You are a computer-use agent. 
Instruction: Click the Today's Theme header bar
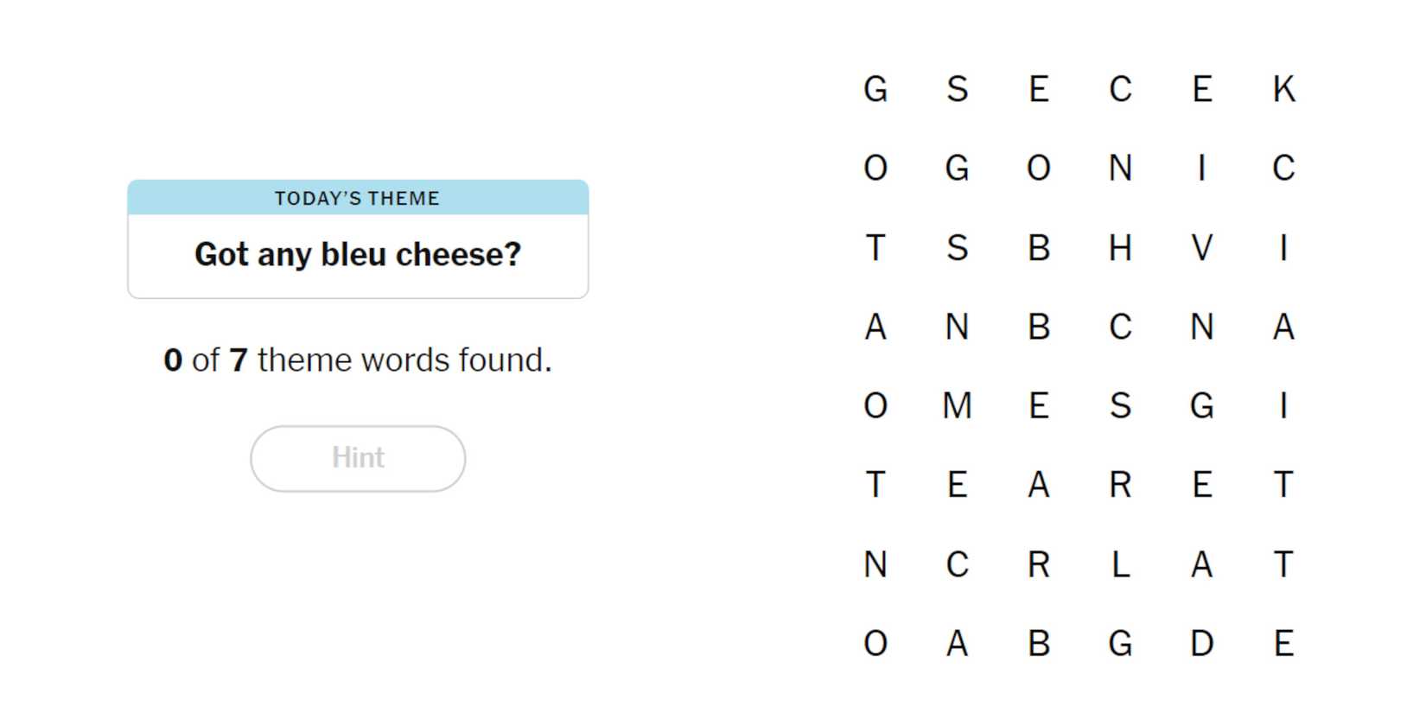click(x=358, y=198)
